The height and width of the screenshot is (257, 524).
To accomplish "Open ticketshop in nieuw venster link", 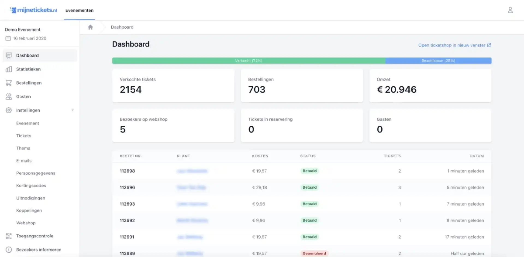I will 454,45.
